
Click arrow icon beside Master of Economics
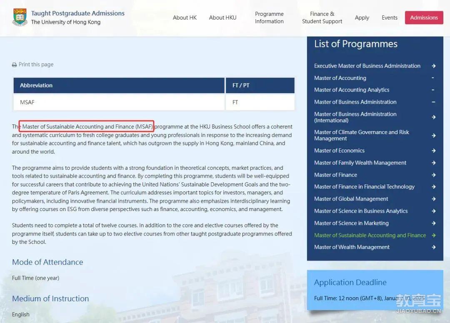434,150
